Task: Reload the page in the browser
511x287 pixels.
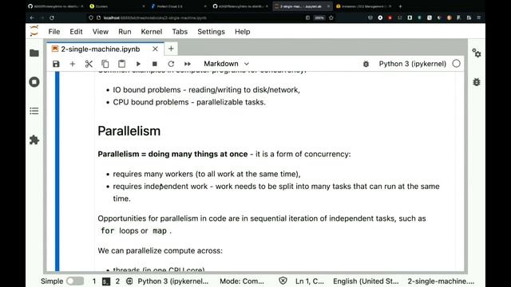Action: click(52, 18)
